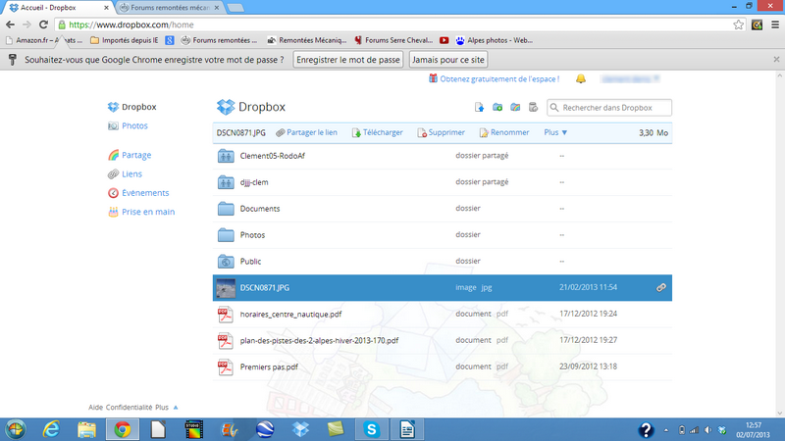Click the page vertical scrollbar down arrow
Image resolution: width=785 pixels, height=441 pixels.
point(779,413)
